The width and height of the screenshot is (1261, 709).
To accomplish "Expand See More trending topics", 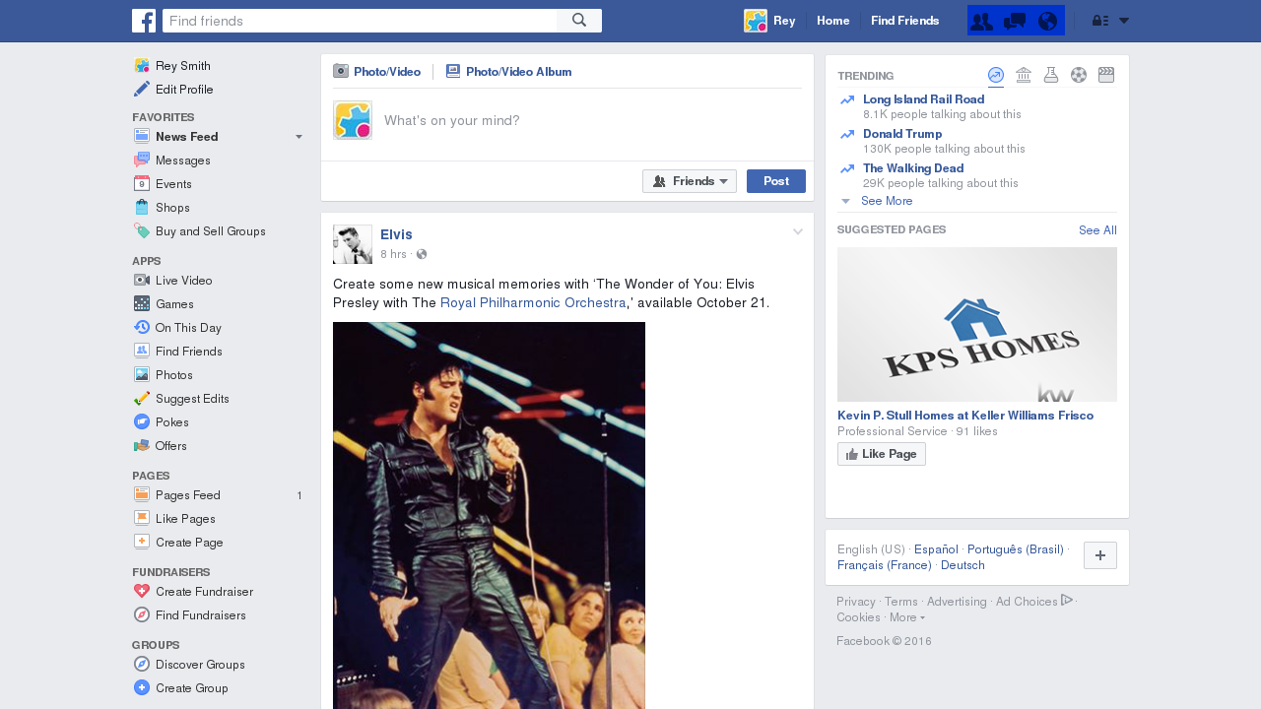I will [x=887, y=201].
